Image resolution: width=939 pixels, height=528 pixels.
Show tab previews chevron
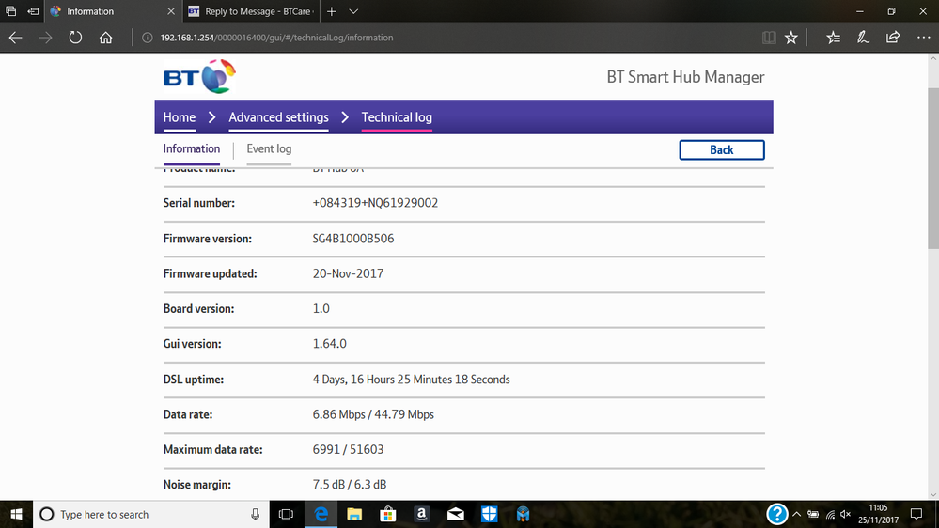[354, 11]
